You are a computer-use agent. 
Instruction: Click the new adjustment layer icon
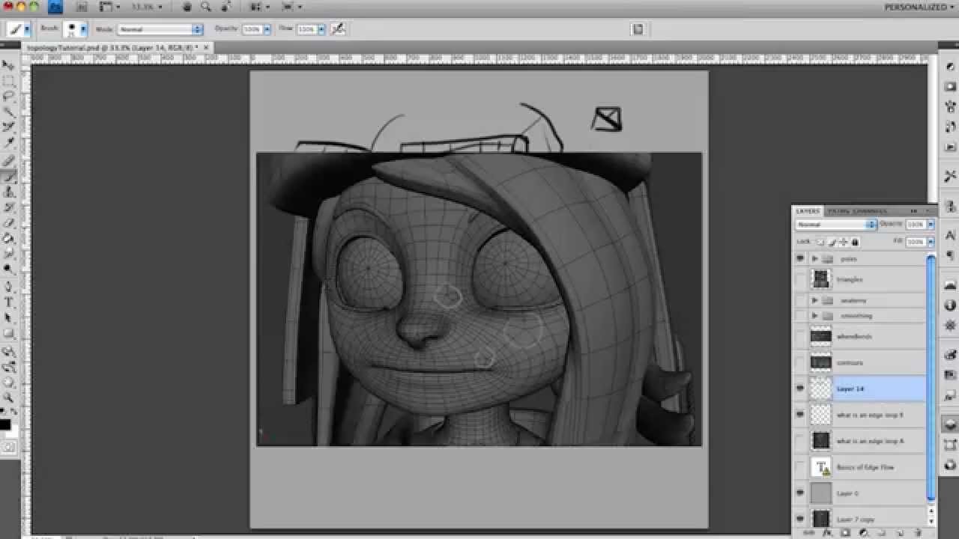tap(864, 533)
